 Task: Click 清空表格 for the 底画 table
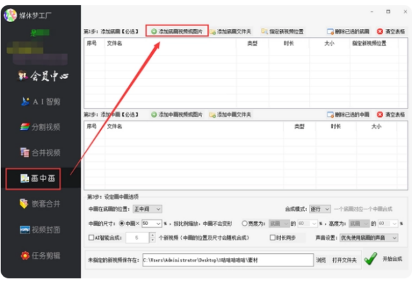pos(391,32)
